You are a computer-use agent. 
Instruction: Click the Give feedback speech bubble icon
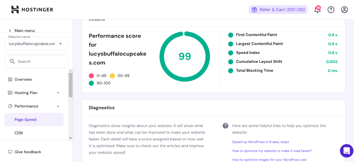10,152
